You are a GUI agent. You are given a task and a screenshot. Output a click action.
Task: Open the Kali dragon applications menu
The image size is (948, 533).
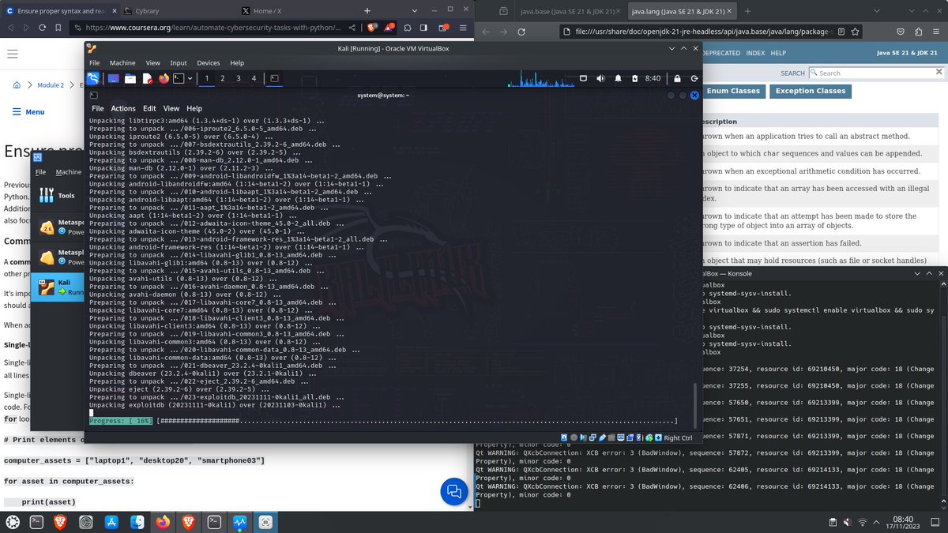point(94,78)
